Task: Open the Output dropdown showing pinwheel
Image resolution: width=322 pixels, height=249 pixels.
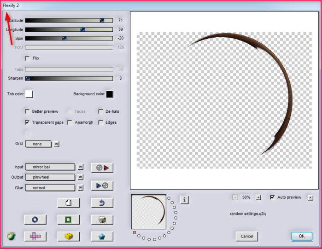Action: [50, 177]
